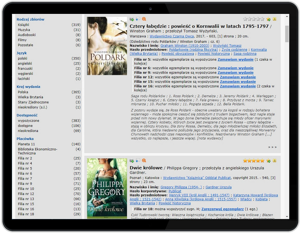Click Zamawiam wydanie for Filia nr 5
This screenshot has height=234, width=301.
235,60
